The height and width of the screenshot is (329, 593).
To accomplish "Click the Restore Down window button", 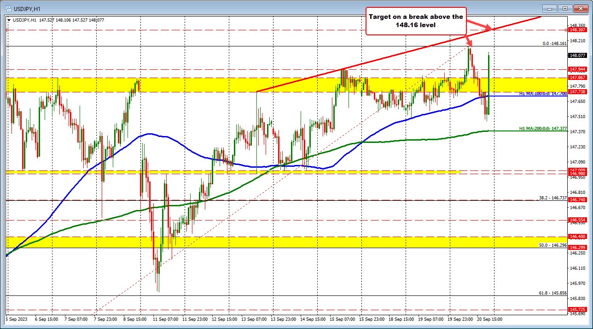I will [x=564, y=8].
